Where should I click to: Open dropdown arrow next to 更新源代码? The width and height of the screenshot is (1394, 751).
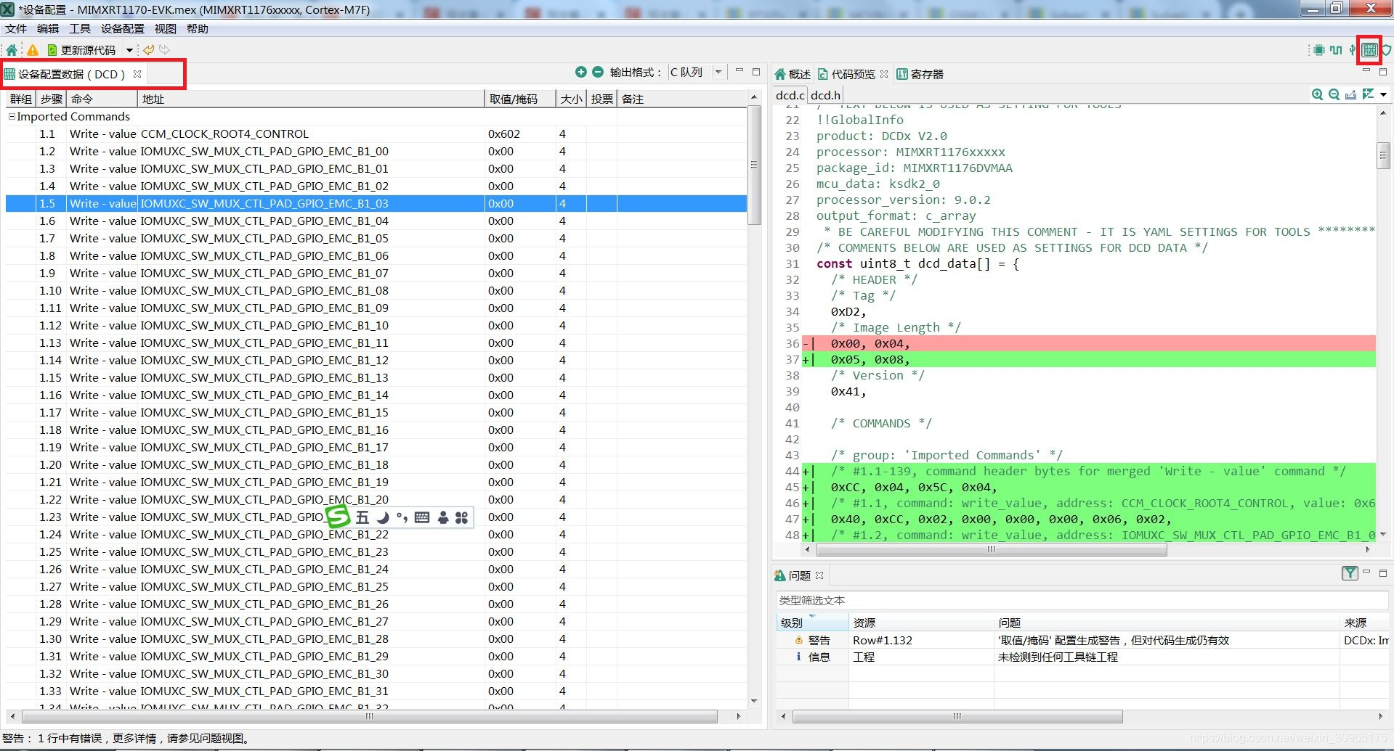pyautogui.click(x=129, y=50)
